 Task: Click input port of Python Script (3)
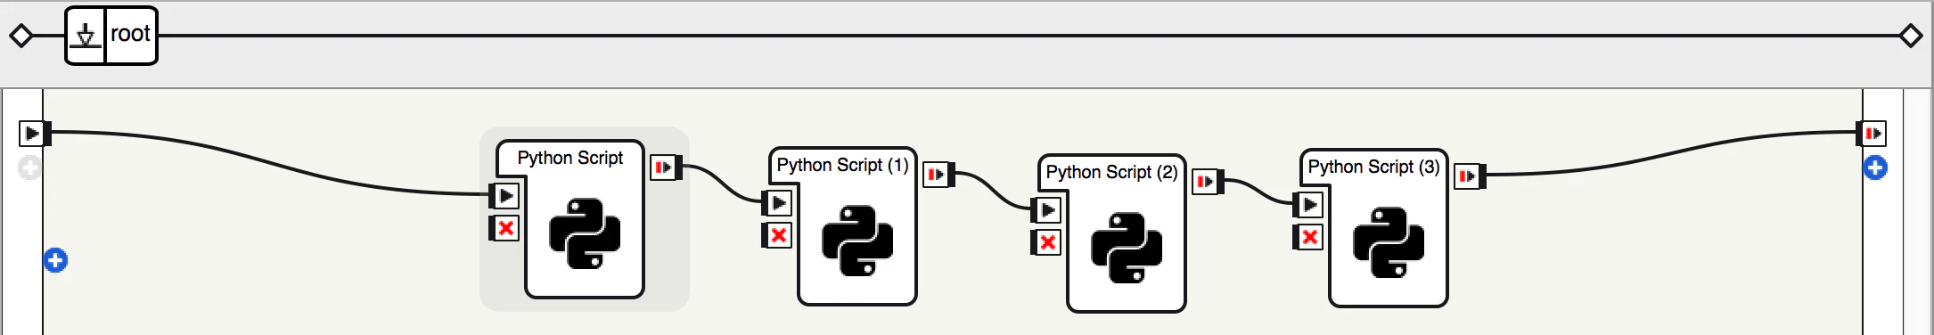click(1308, 204)
